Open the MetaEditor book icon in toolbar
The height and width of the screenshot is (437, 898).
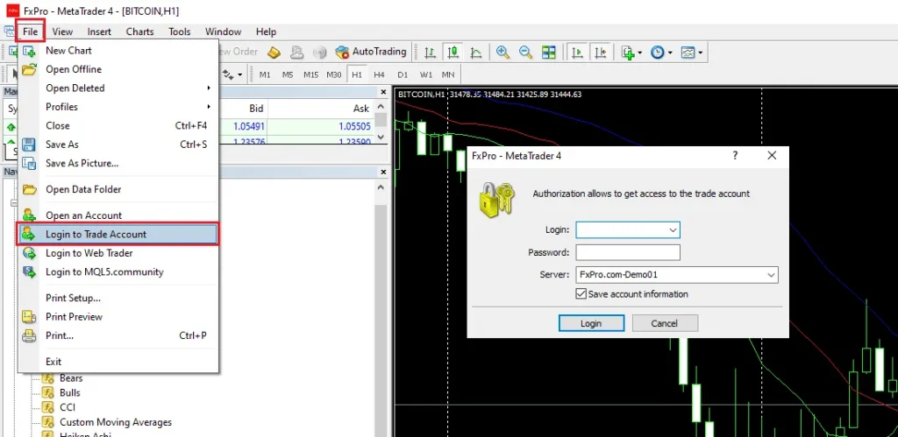274,52
